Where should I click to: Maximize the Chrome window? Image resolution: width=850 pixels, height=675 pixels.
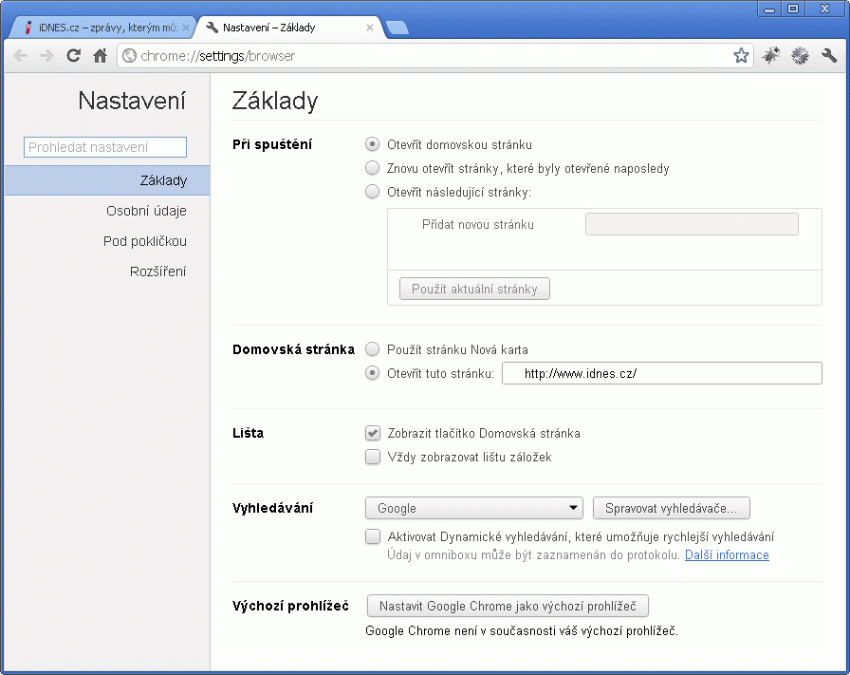(793, 9)
